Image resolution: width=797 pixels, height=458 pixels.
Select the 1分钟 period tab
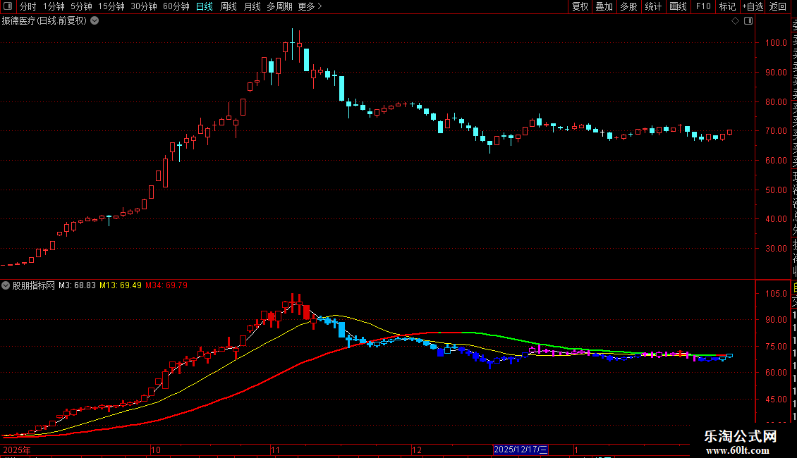[54, 6]
